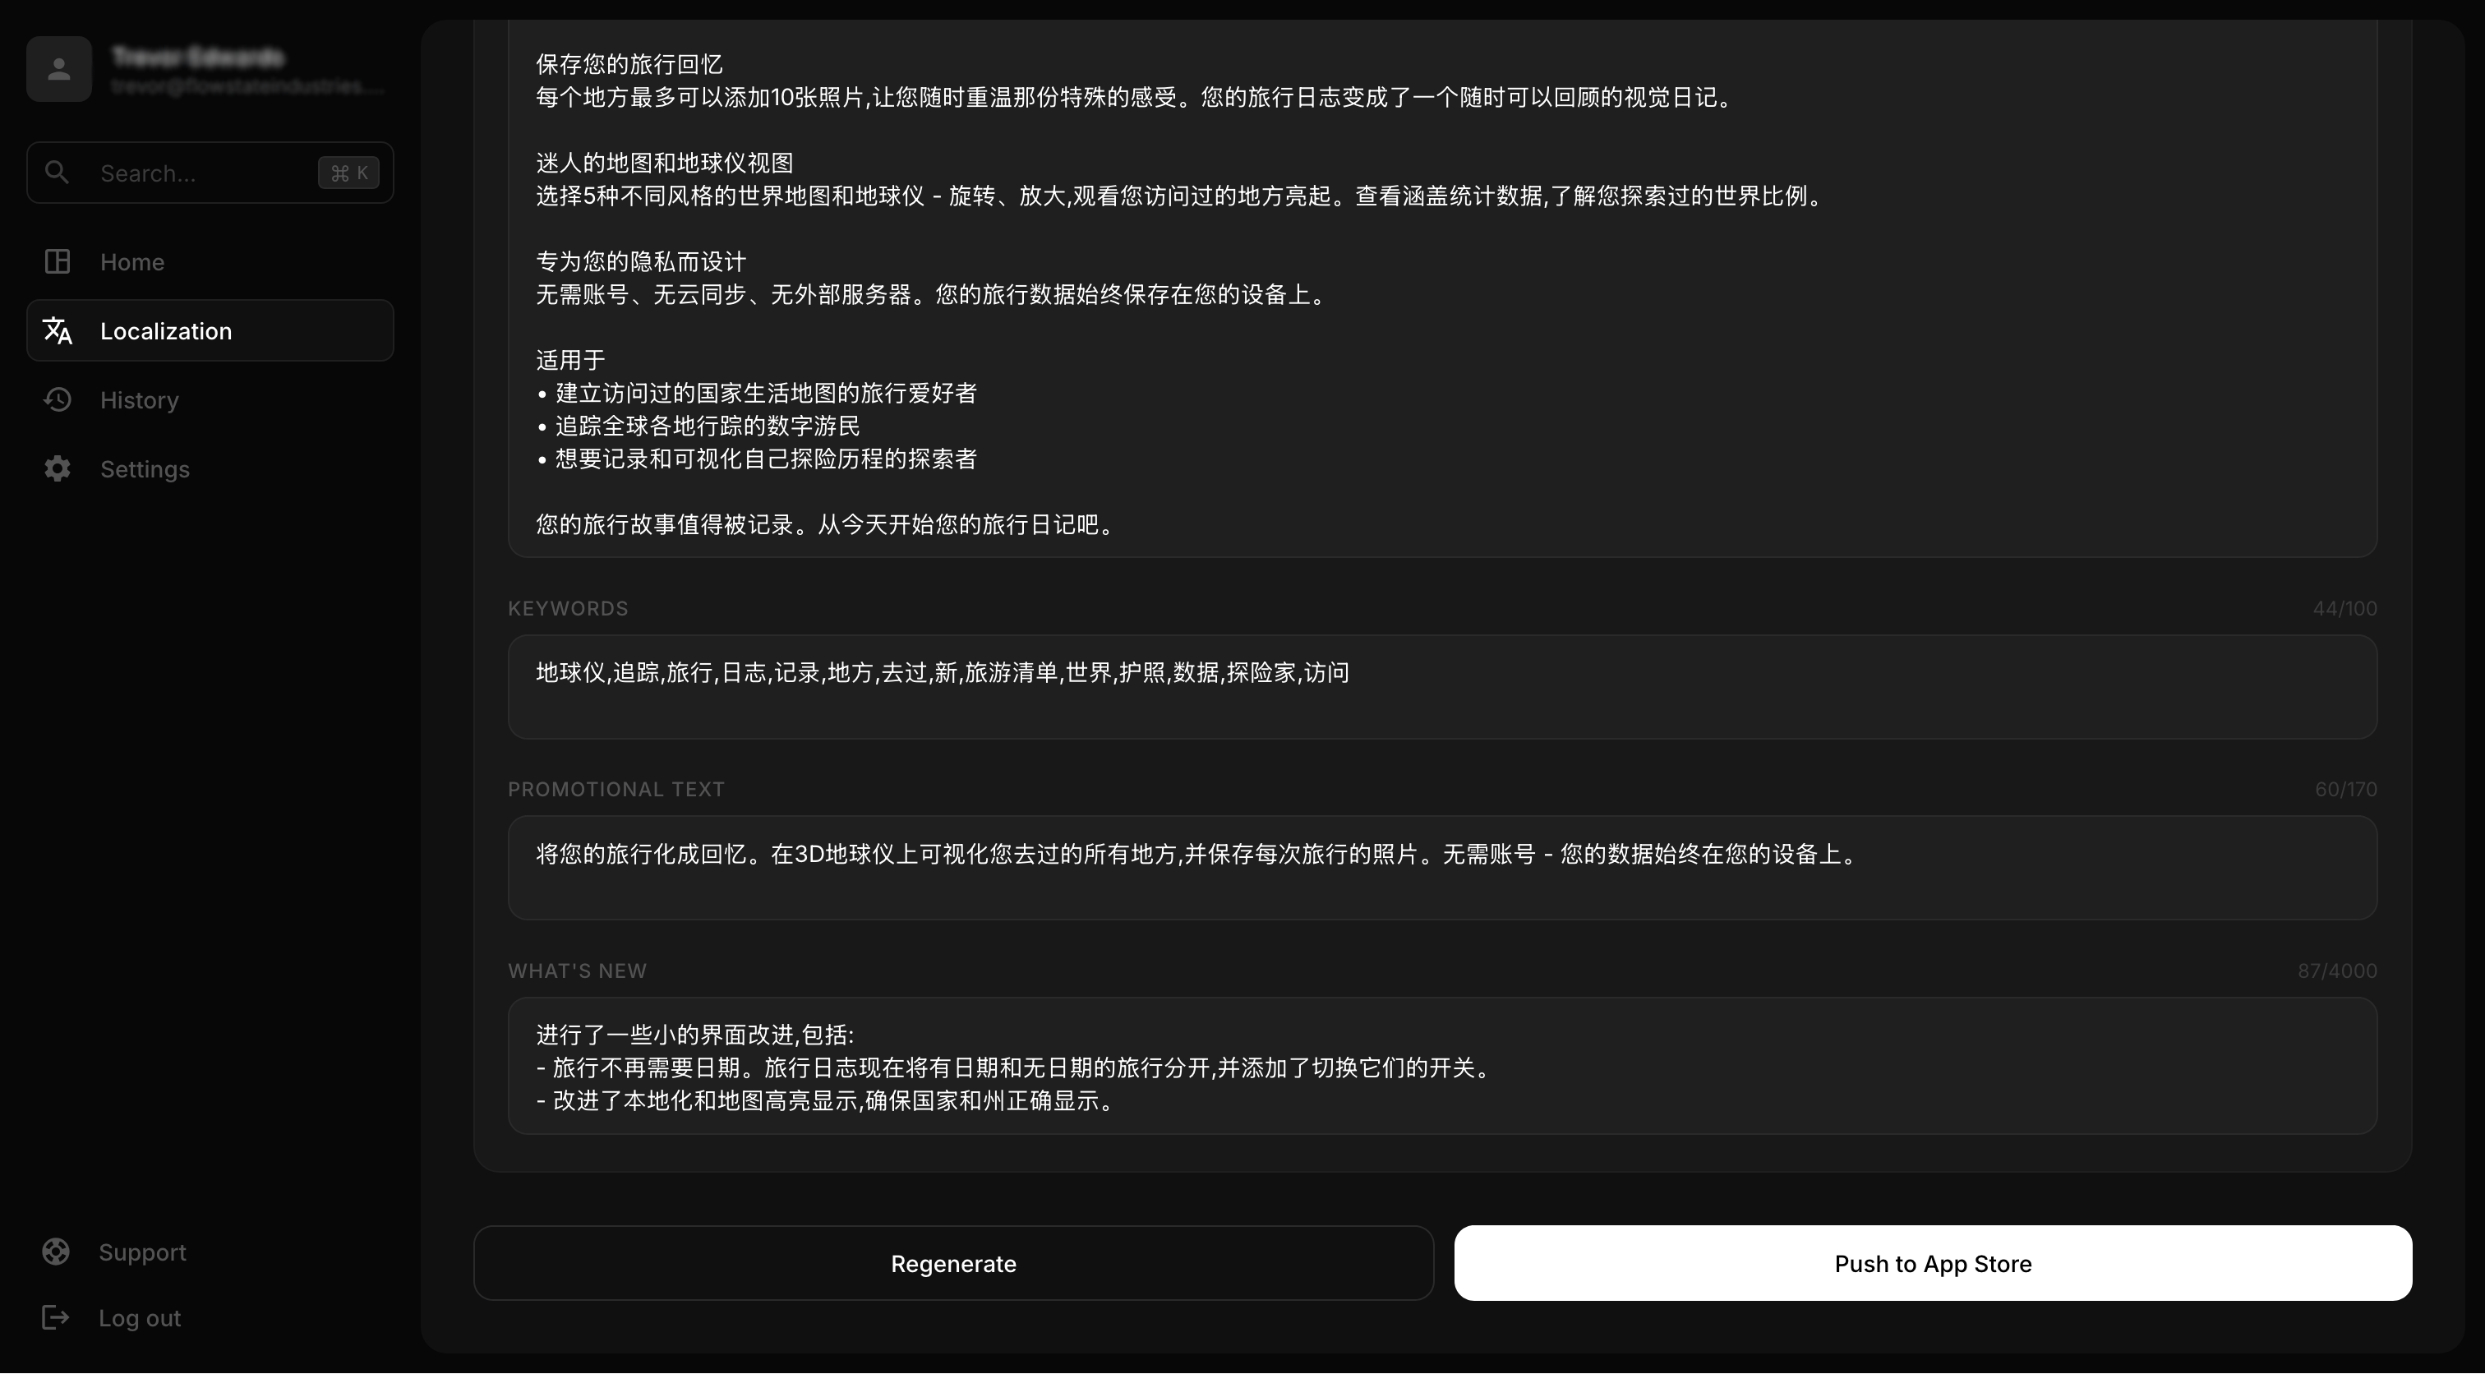Click the search magnifier icon
The height and width of the screenshot is (1374, 2485).
58,172
